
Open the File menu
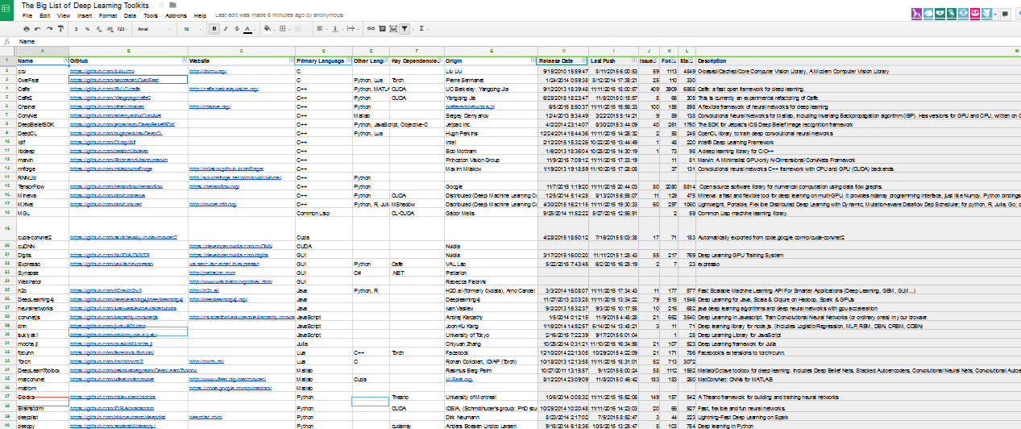coord(27,15)
